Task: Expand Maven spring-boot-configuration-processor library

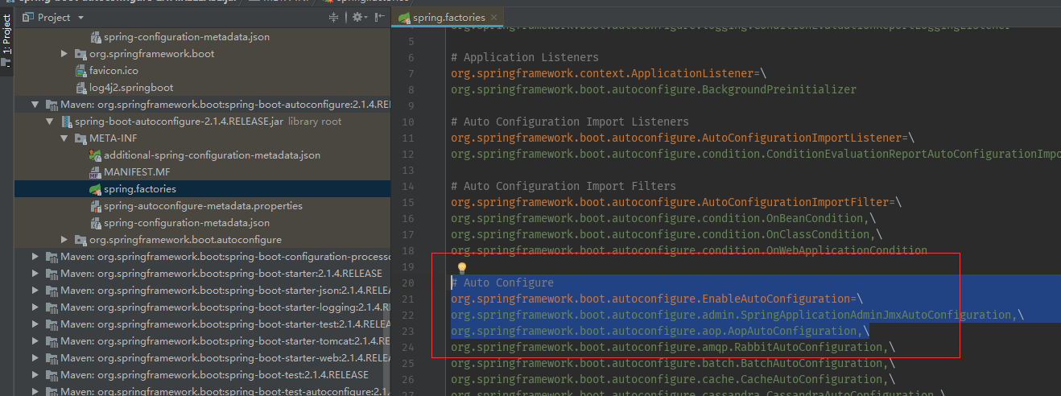Action: coord(35,257)
